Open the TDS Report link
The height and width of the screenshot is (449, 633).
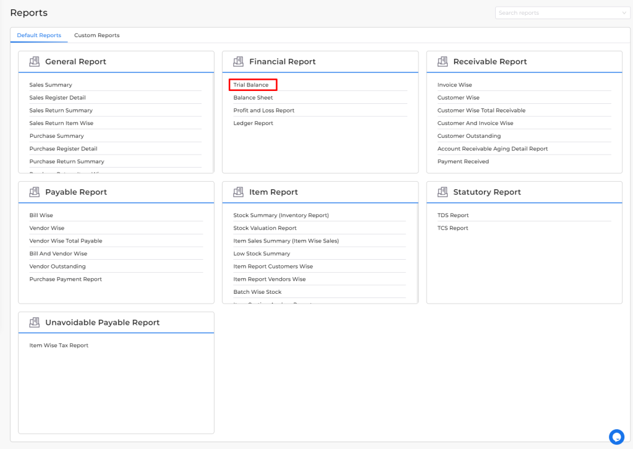click(x=453, y=215)
